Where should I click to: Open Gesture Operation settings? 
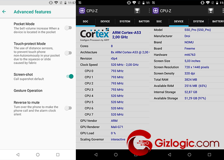click(x=28, y=91)
